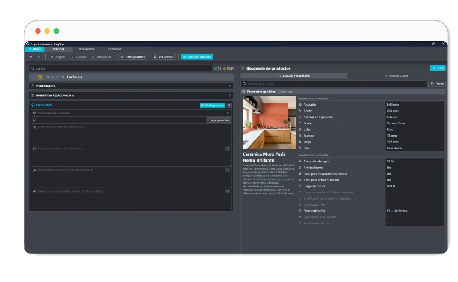
Task: Select the Cerámica Muro Paris Nemo Brillante title
Action: pos(264,157)
